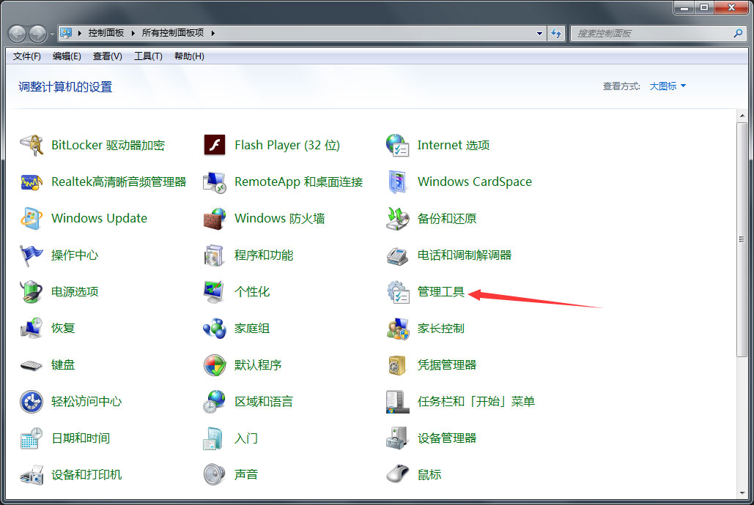Viewport: 754px width, 505px height.
Task: Click the vertical scrollbar thumb
Action: (x=742, y=239)
